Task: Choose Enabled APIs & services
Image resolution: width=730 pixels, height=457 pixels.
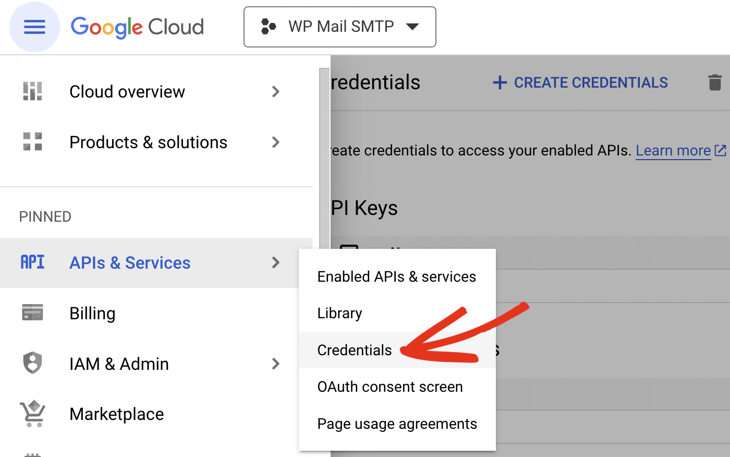Action: [396, 276]
